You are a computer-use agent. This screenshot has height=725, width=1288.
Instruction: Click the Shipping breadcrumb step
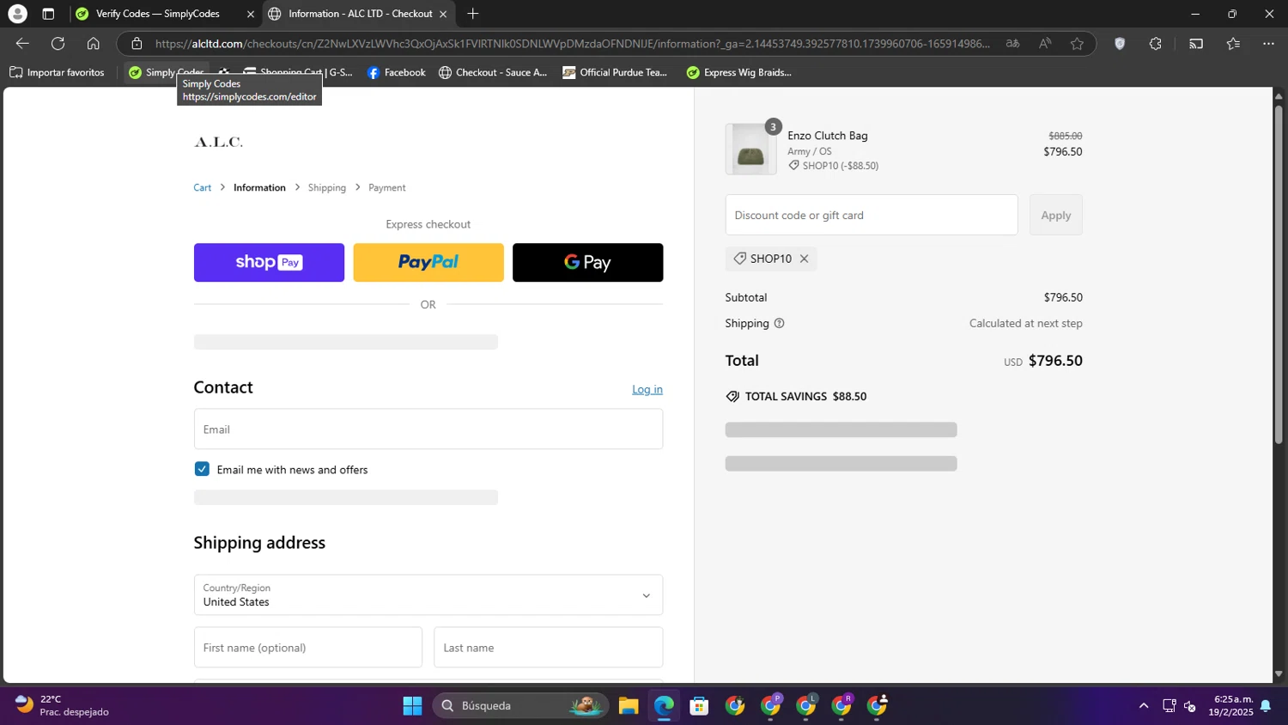pos(327,187)
